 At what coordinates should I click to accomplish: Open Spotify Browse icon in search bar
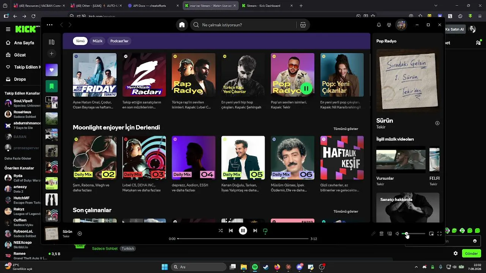coord(303,25)
